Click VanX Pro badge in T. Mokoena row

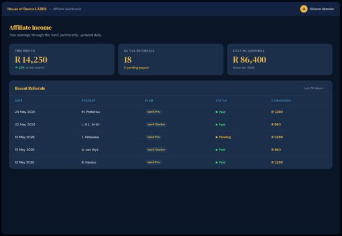(x=153, y=137)
